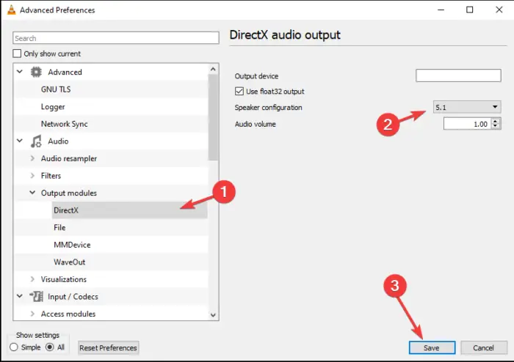Click the Audio volume up arrow
This screenshot has height=362, width=514.
[x=496, y=122]
